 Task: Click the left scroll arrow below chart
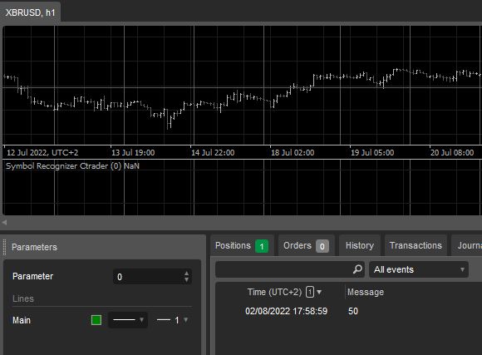pyautogui.click(x=4, y=222)
